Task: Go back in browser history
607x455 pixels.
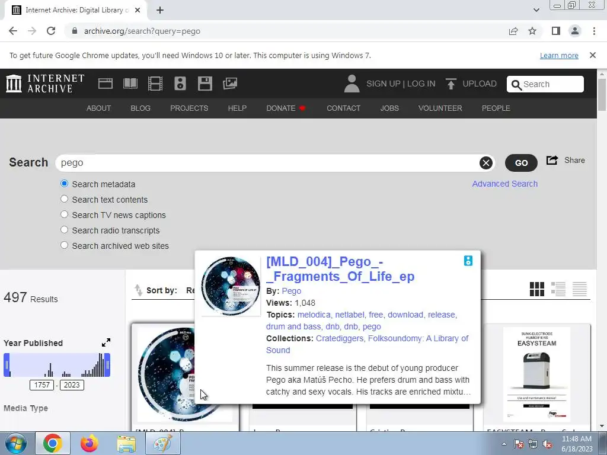Action: tap(13, 31)
